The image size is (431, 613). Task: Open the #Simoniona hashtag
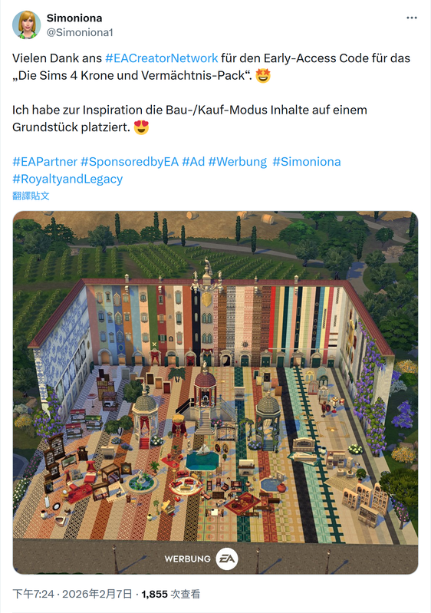coord(306,162)
